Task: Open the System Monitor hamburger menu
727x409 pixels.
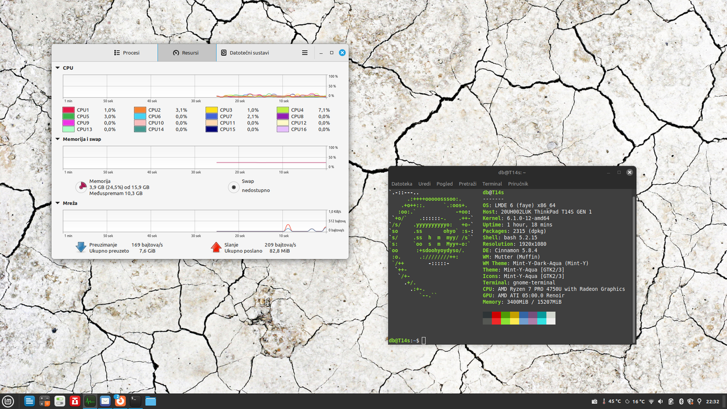Action: [304, 53]
